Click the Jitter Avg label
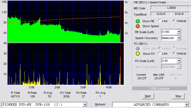The height and width of the screenshot is (108, 191). coord(176,75)
